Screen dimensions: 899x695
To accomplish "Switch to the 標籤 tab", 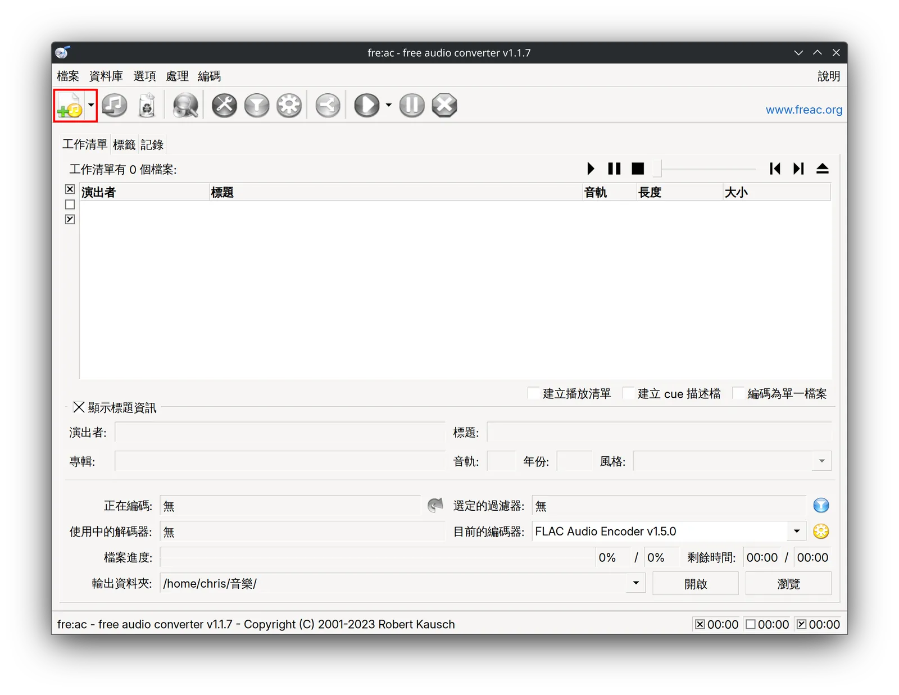I will [124, 144].
